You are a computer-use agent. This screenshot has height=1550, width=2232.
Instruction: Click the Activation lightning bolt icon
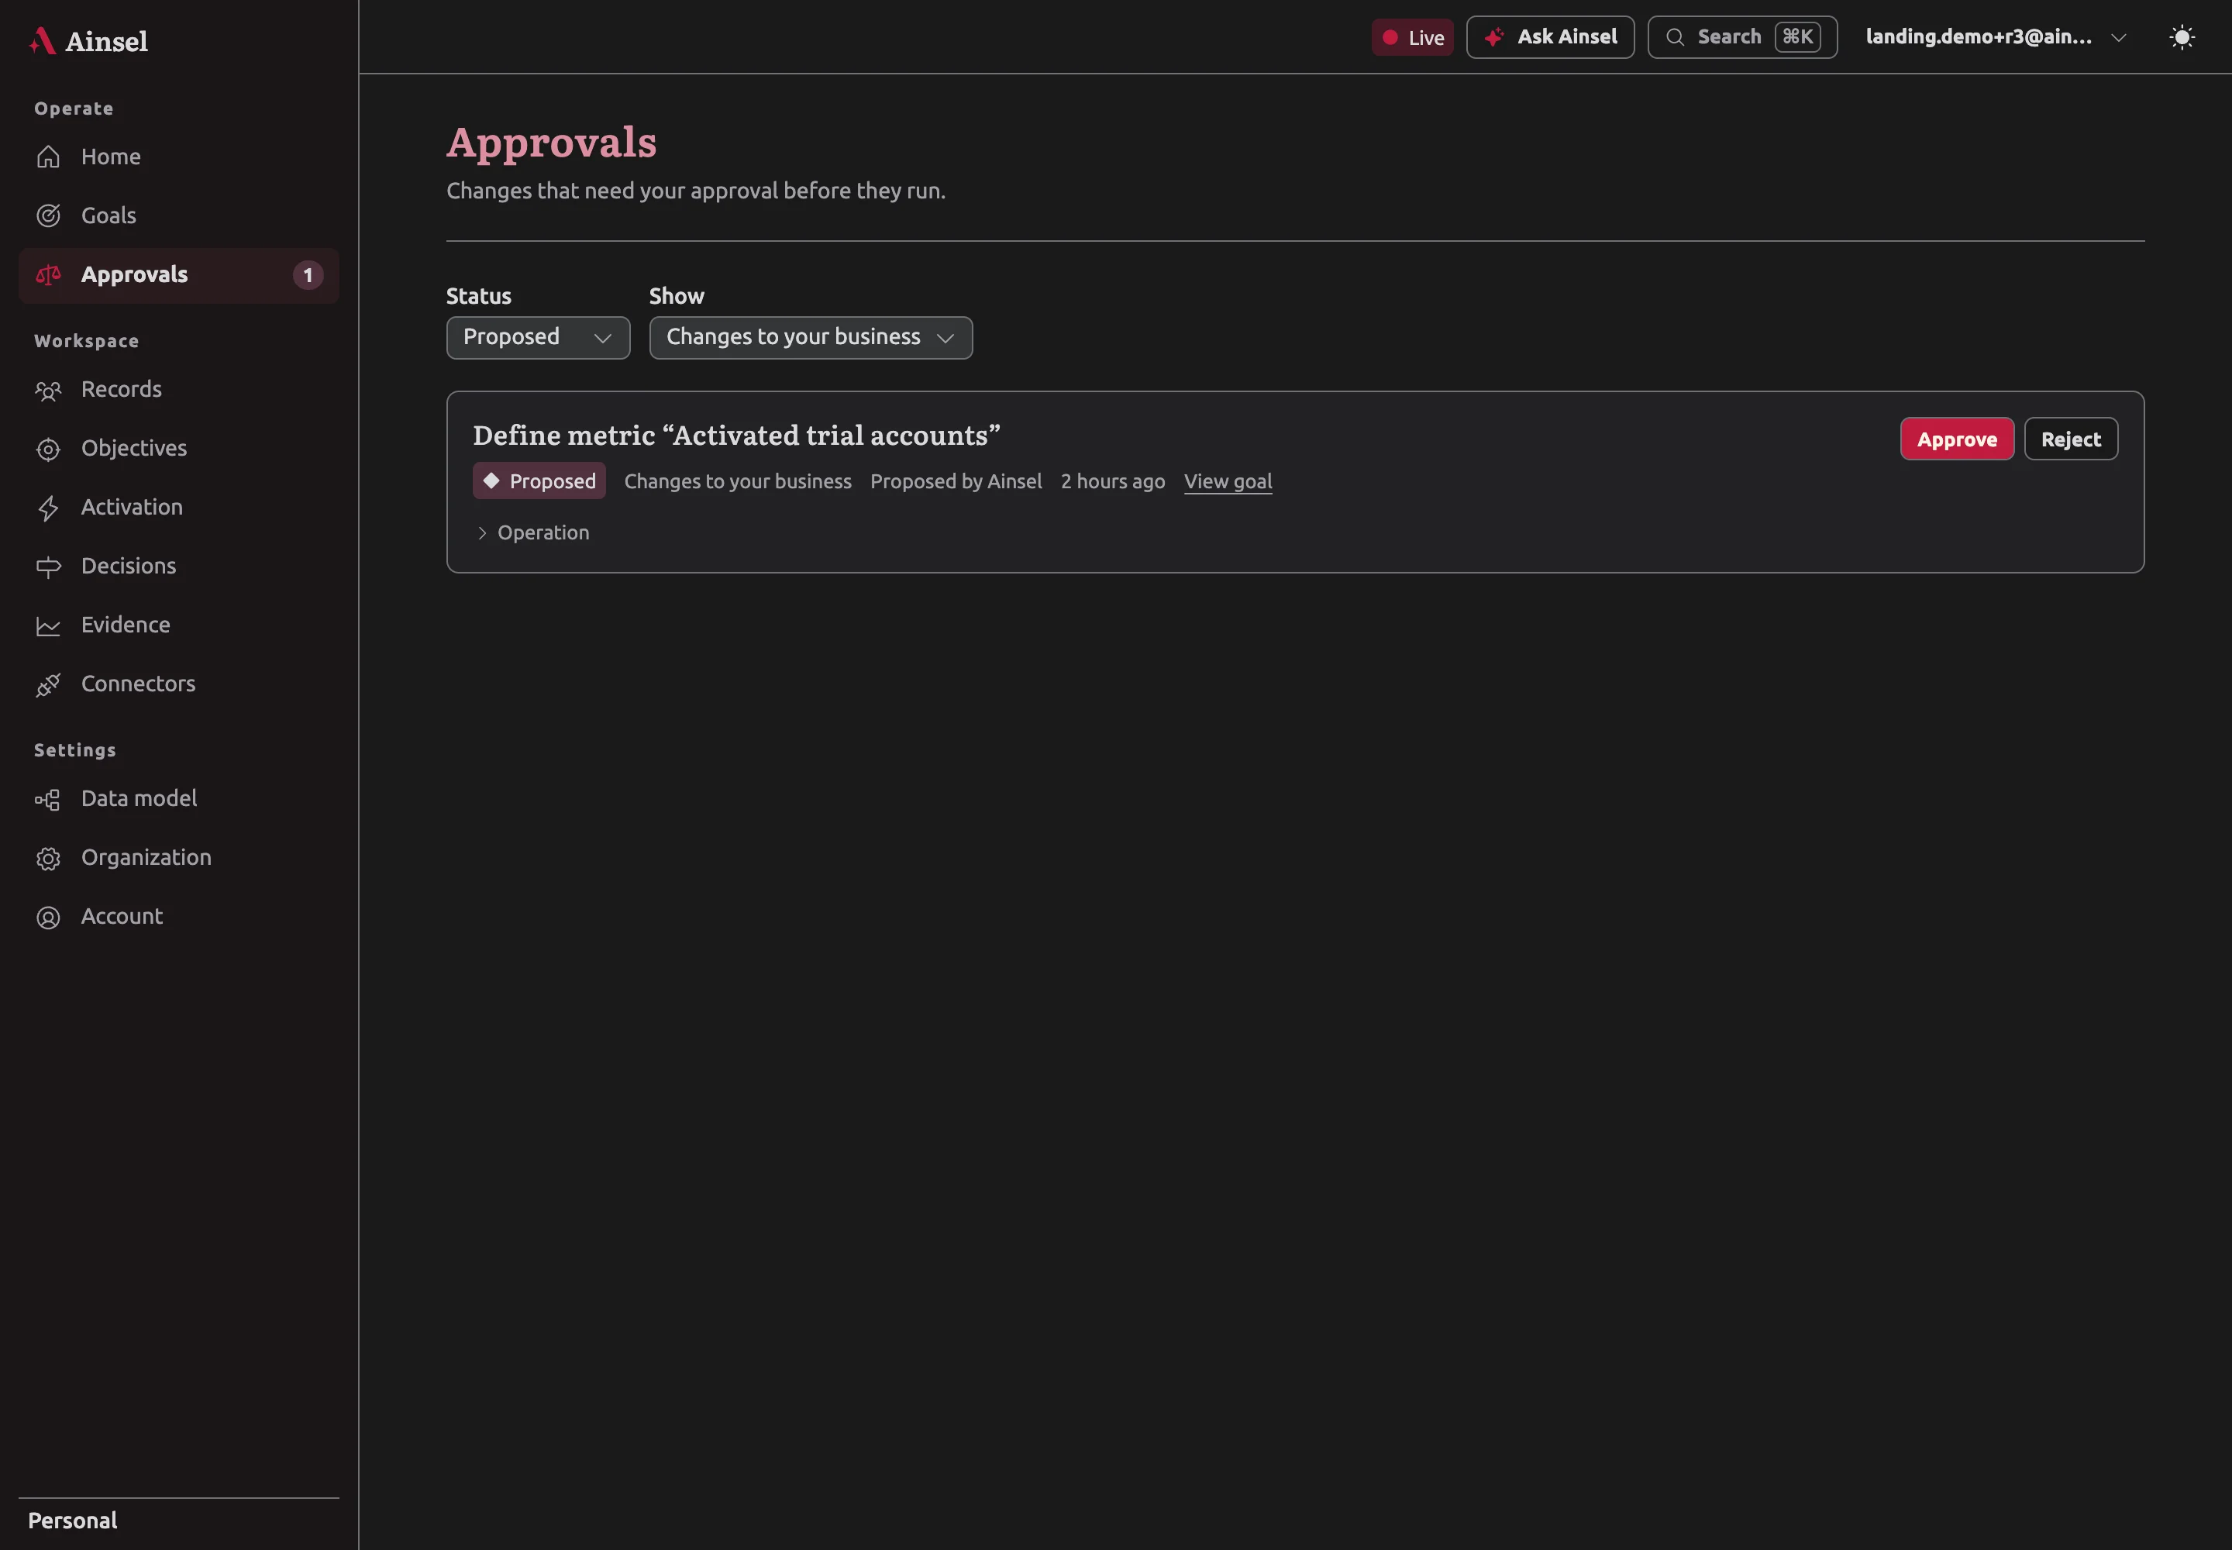(49, 508)
